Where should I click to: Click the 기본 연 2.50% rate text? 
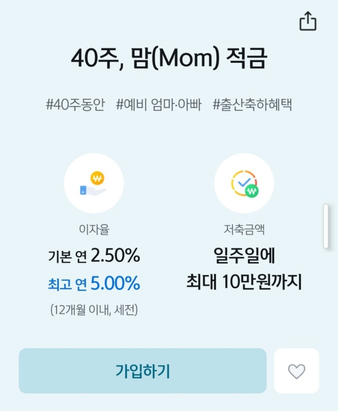click(94, 257)
